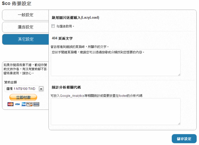Screen dimensions: 199x145
Task: Save settings with the 儲存設定 button
Action: 184,139
